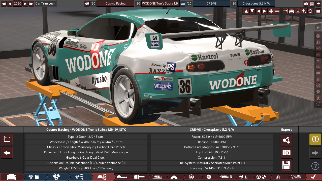Screen dimensions: 322x181
Task: Click the share export icon under Export
Action: (x=287, y=140)
